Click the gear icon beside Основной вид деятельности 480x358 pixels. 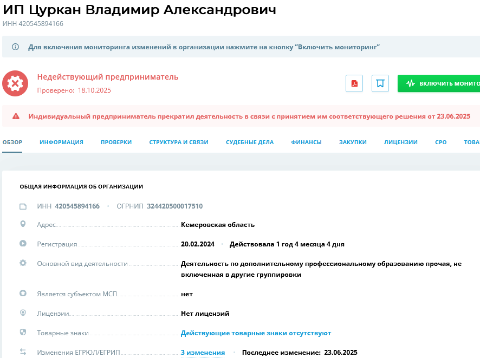(22, 262)
